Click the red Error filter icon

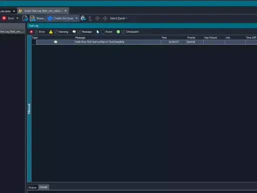tap(31, 32)
